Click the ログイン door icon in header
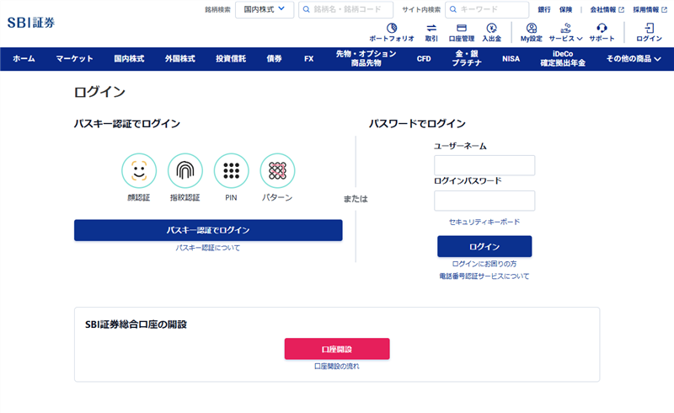Image resolution: width=674 pixels, height=413 pixels. [x=649, y=28]
